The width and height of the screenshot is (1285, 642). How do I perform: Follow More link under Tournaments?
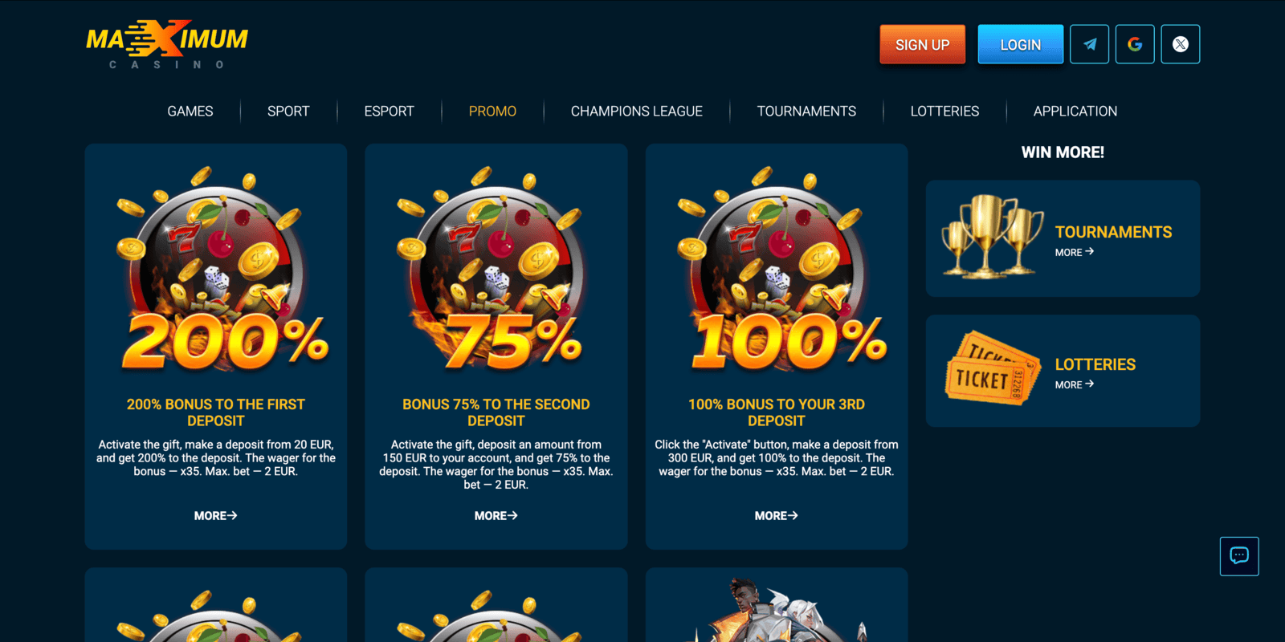pyautogui.click(x=1075, y=252)
